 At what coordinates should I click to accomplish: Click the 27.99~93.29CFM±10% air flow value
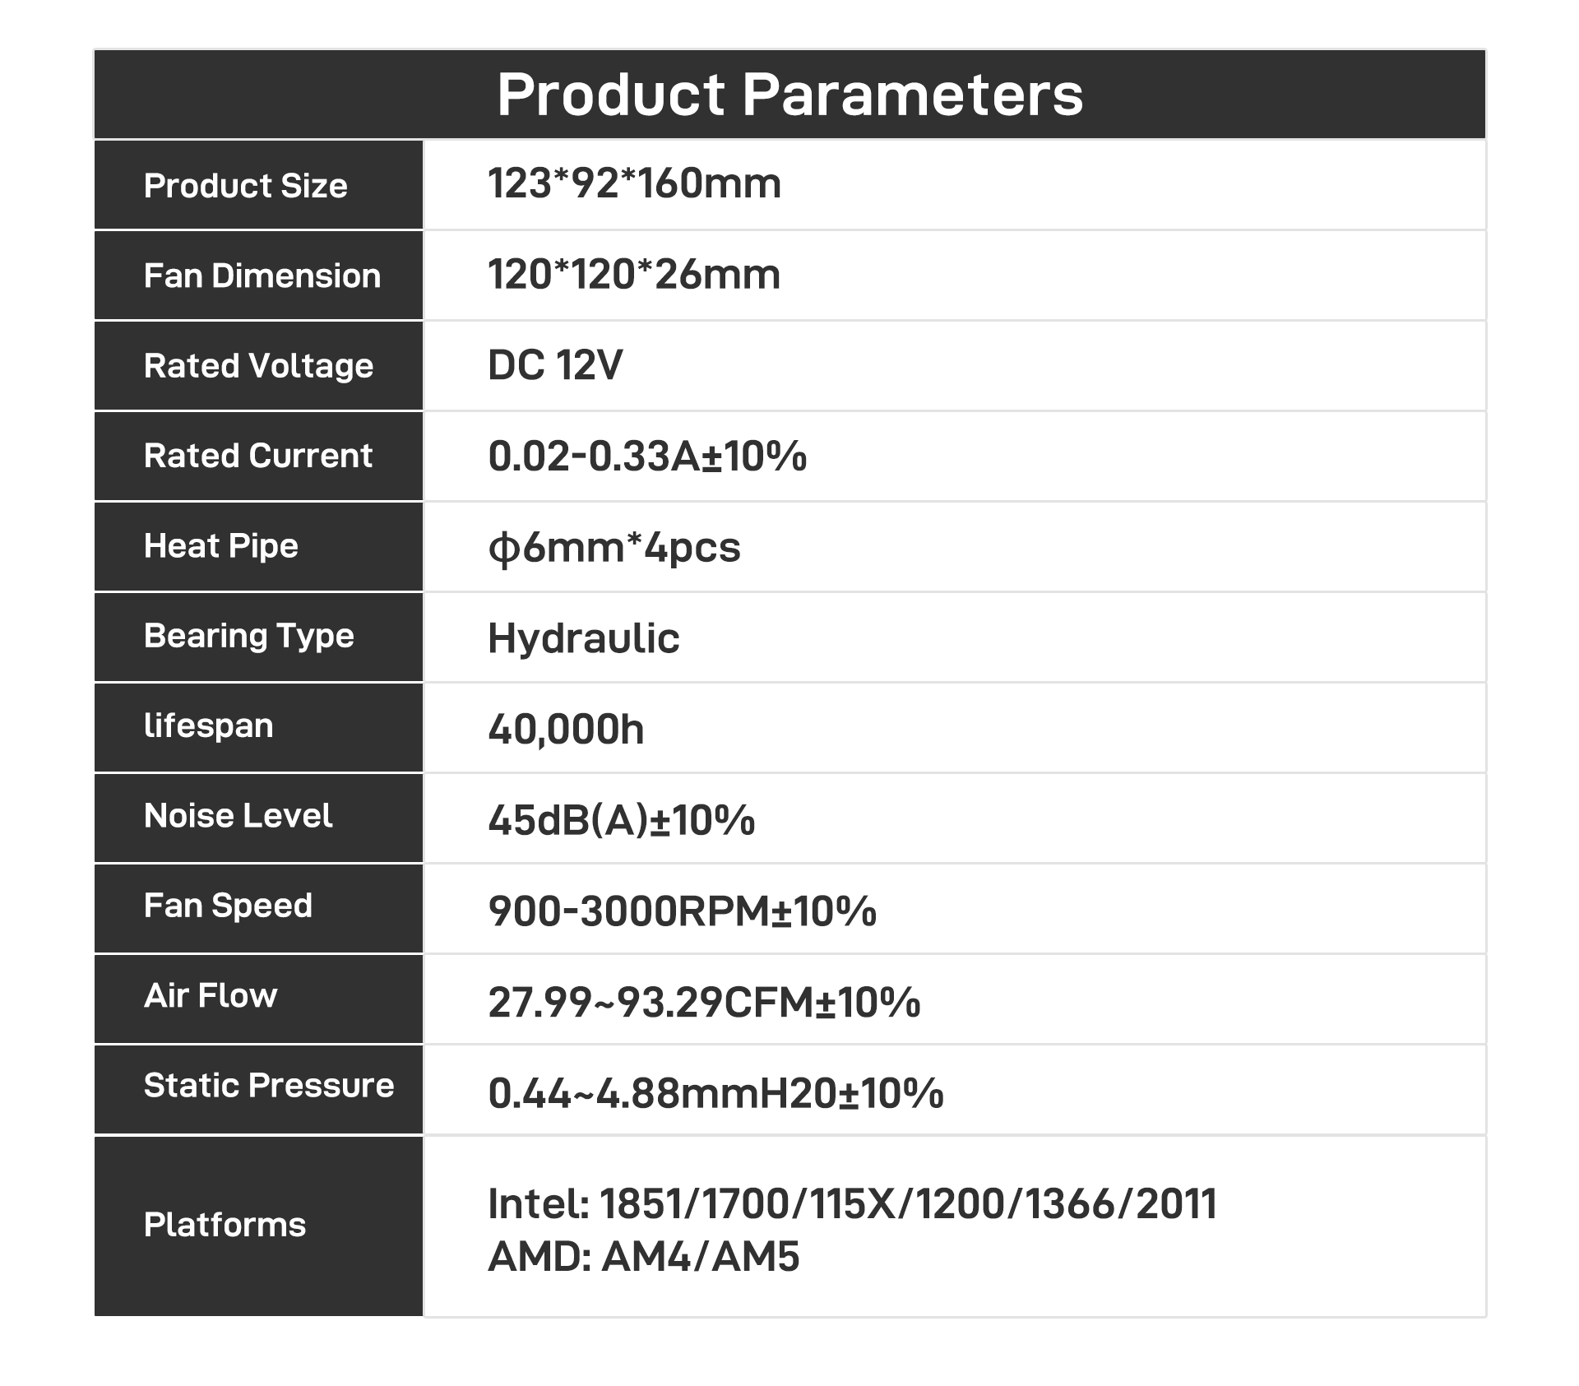point(704,1003)
